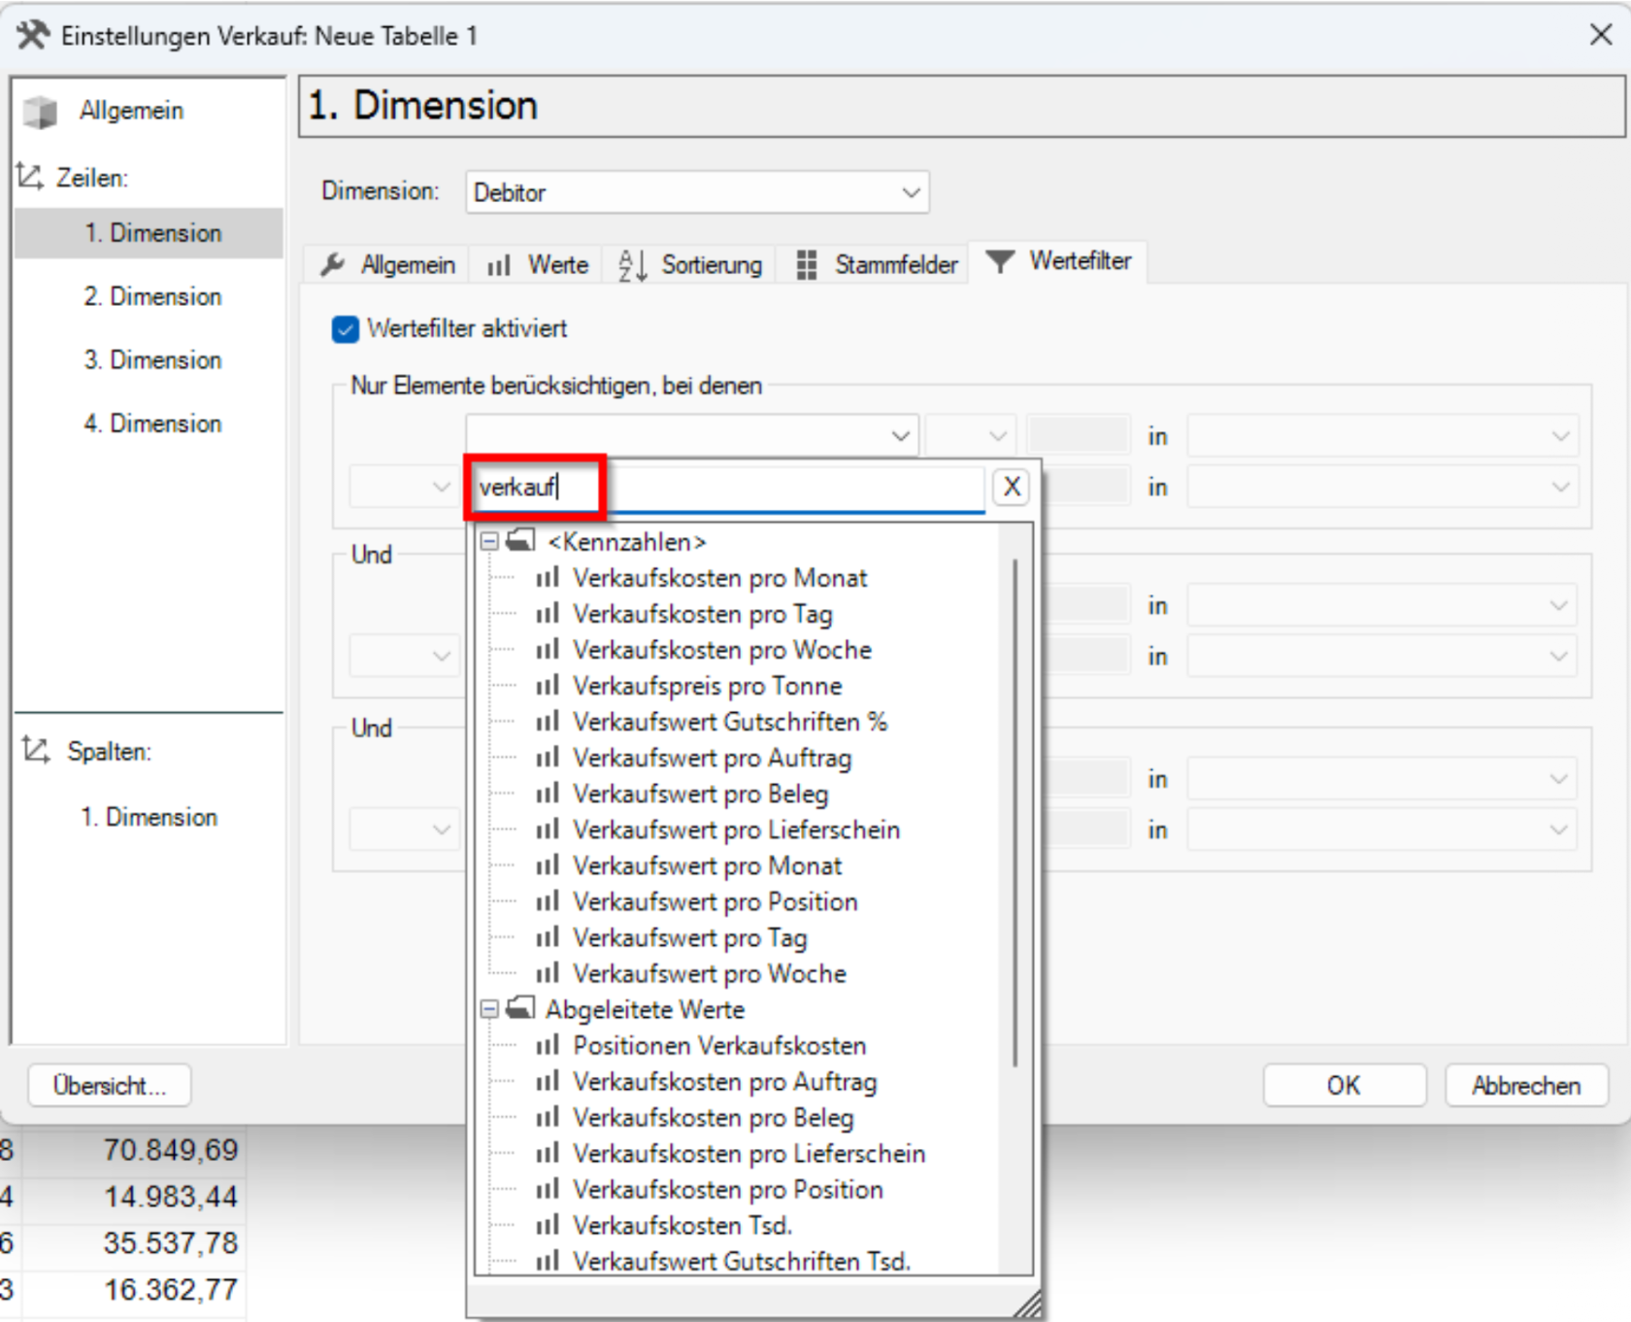Choose Verkaufskosten pro Monat from list
The image size is (1631, 1322).
[x=719, y=578]
